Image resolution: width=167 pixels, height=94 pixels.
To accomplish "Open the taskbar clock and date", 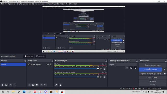I will [x=157, y=92].
